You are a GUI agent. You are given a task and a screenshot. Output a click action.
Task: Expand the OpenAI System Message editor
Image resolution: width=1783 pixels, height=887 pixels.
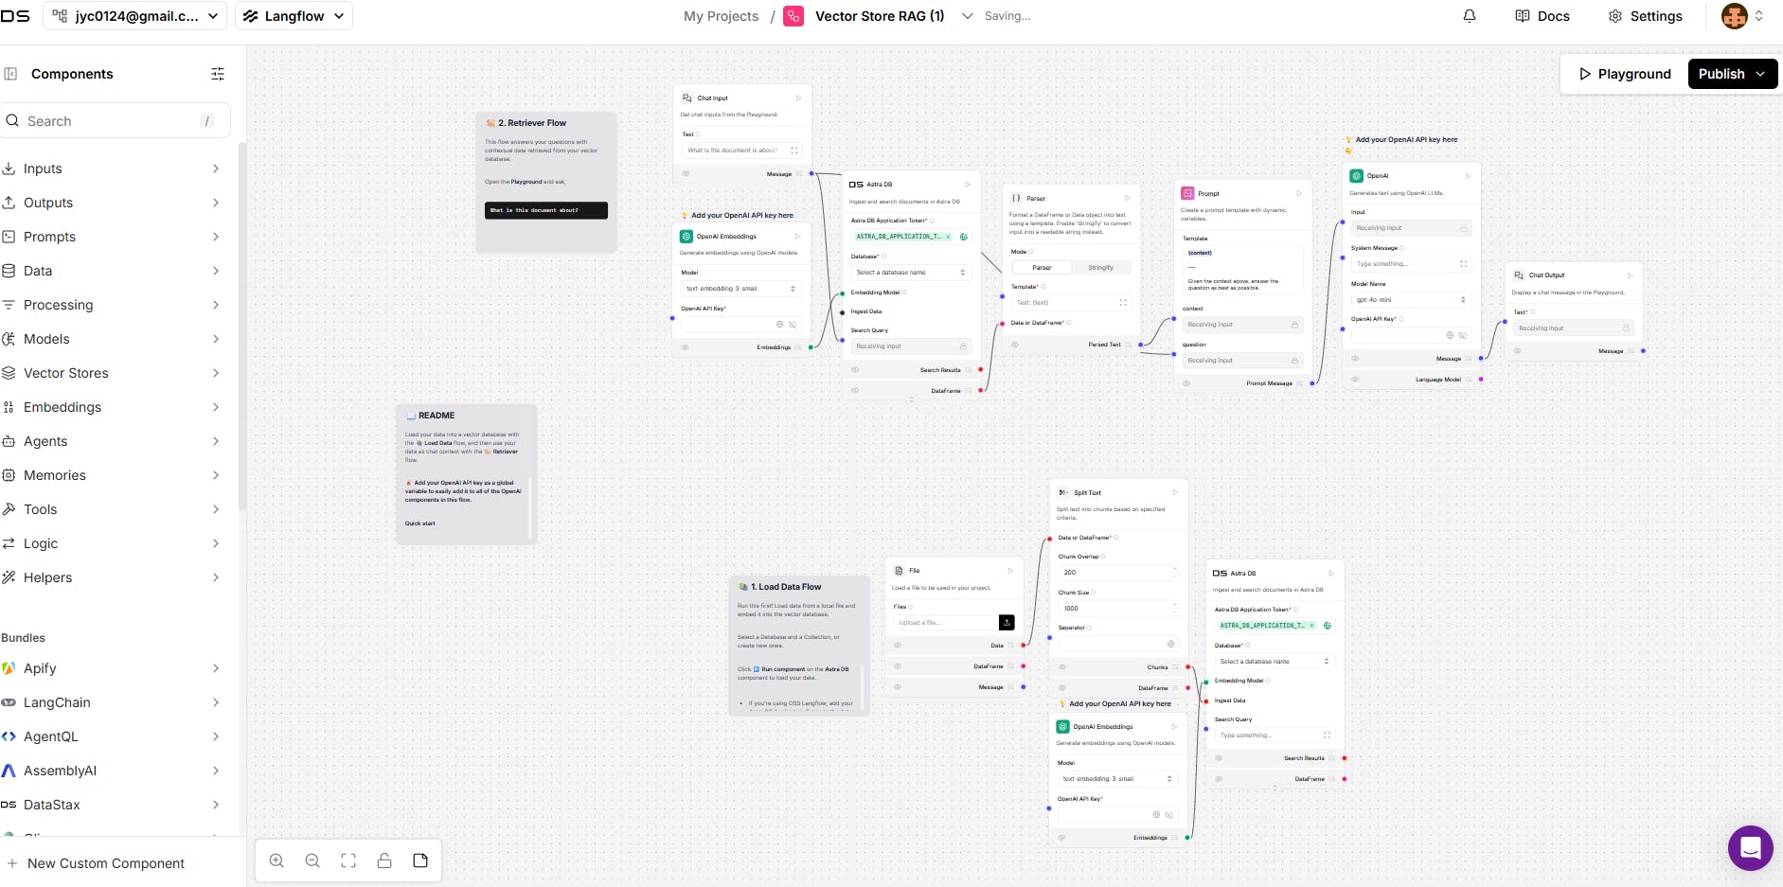coord(1464,263)
